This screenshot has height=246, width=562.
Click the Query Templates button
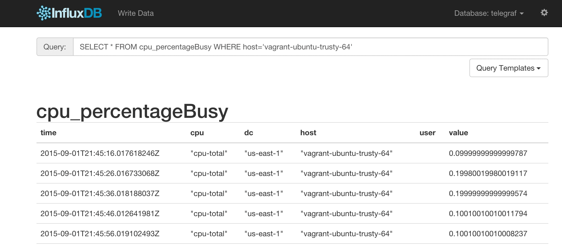pos(508,68)
